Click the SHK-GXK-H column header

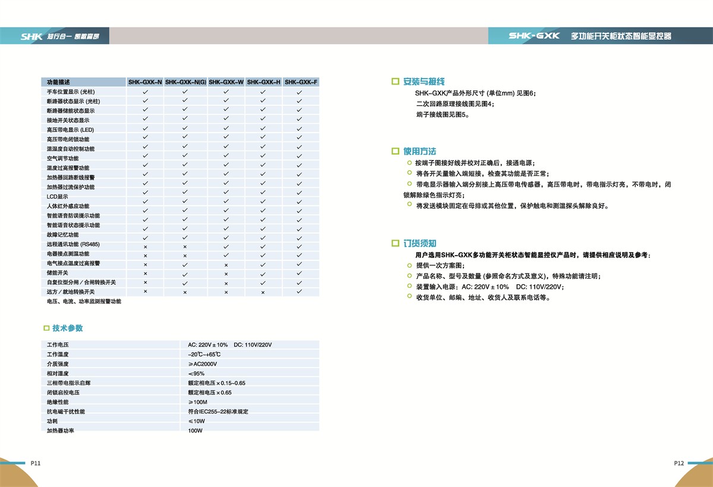(263, 81)
